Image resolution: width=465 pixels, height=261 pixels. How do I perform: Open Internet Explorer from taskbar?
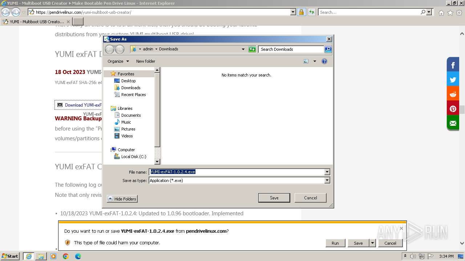coord(29,256)
